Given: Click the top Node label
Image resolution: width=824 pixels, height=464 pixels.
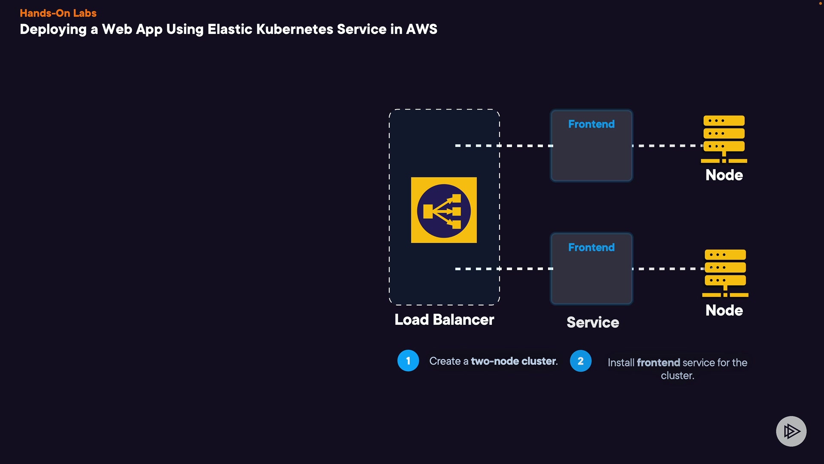Looking at the screenshot, I should tap(724, 175).
